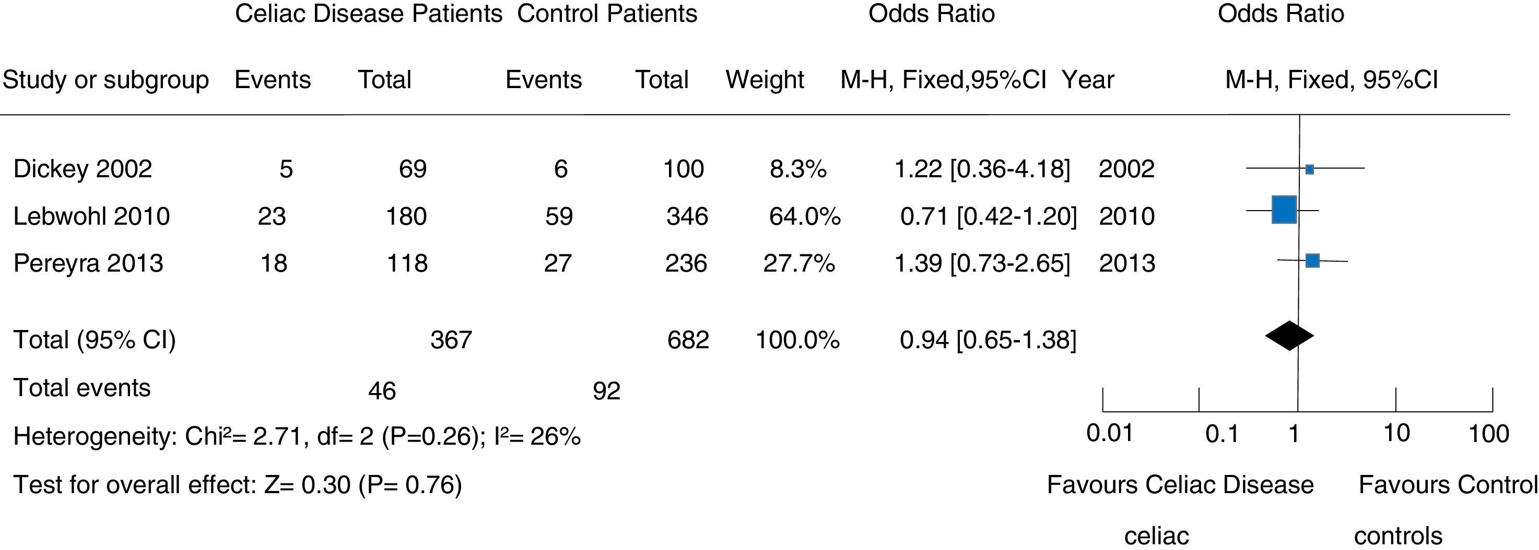This screenshot has width=1539, height=550.
Task: Click the Test for overall effect line
Action: (x=238, y=484)
